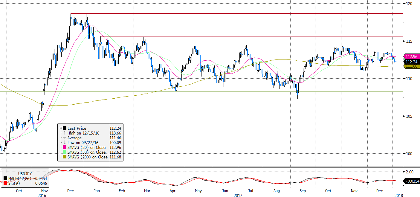Screen dimensions: 420x197
Task: Click the Jun label on time axis
Action: tap(225, 190)
